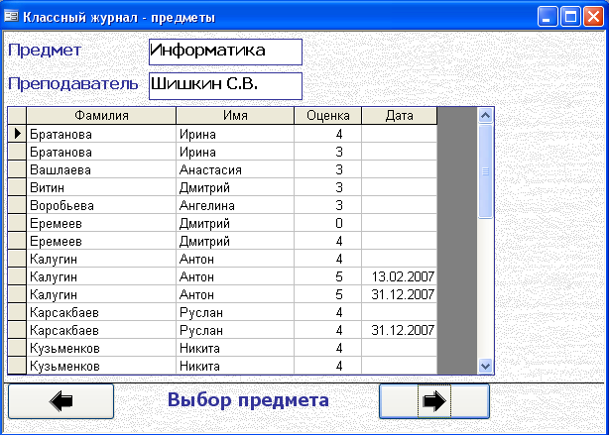Click the select-all corner box of the table
Screen dimensions: 609x435
click(17, 116)
